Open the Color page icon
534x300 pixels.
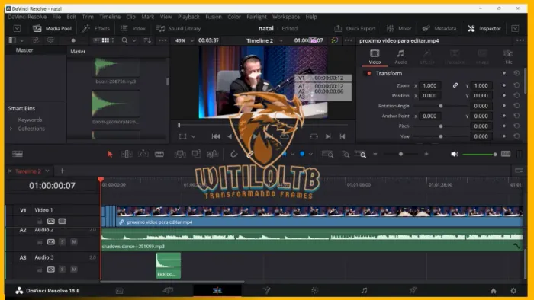(x=314, y=290)
